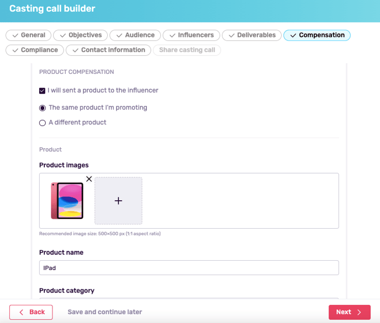Switch to the Compensation tab

(316, 35)
